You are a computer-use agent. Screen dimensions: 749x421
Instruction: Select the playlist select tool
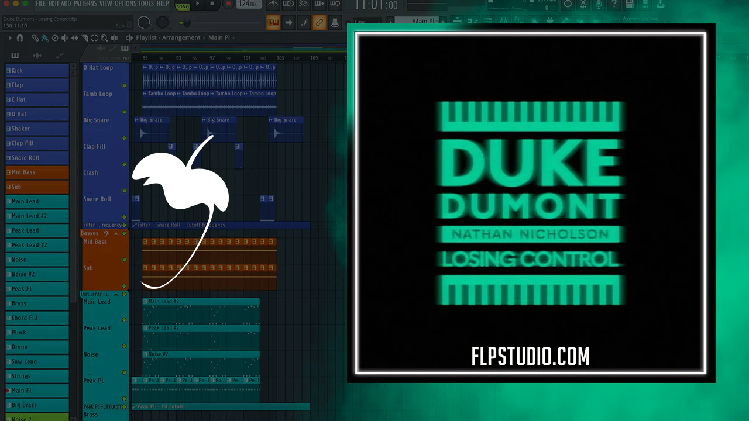[x=95, y=38]
